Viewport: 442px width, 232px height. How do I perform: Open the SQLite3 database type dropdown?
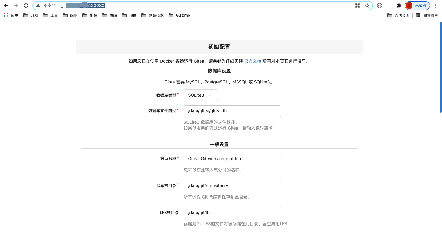201,95
